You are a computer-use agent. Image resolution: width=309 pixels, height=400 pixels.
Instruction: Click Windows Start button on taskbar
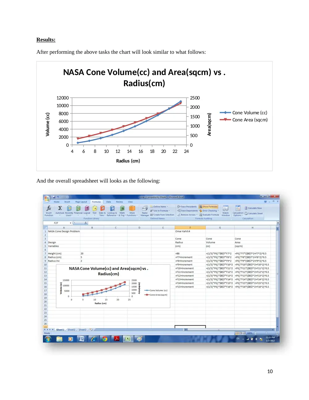pos(48,339)
